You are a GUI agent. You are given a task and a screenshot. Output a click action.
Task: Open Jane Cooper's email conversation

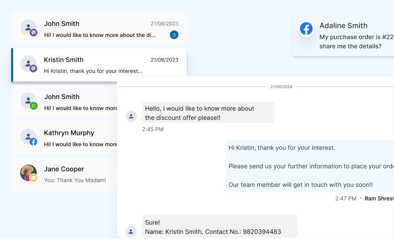tap(64, 174)
